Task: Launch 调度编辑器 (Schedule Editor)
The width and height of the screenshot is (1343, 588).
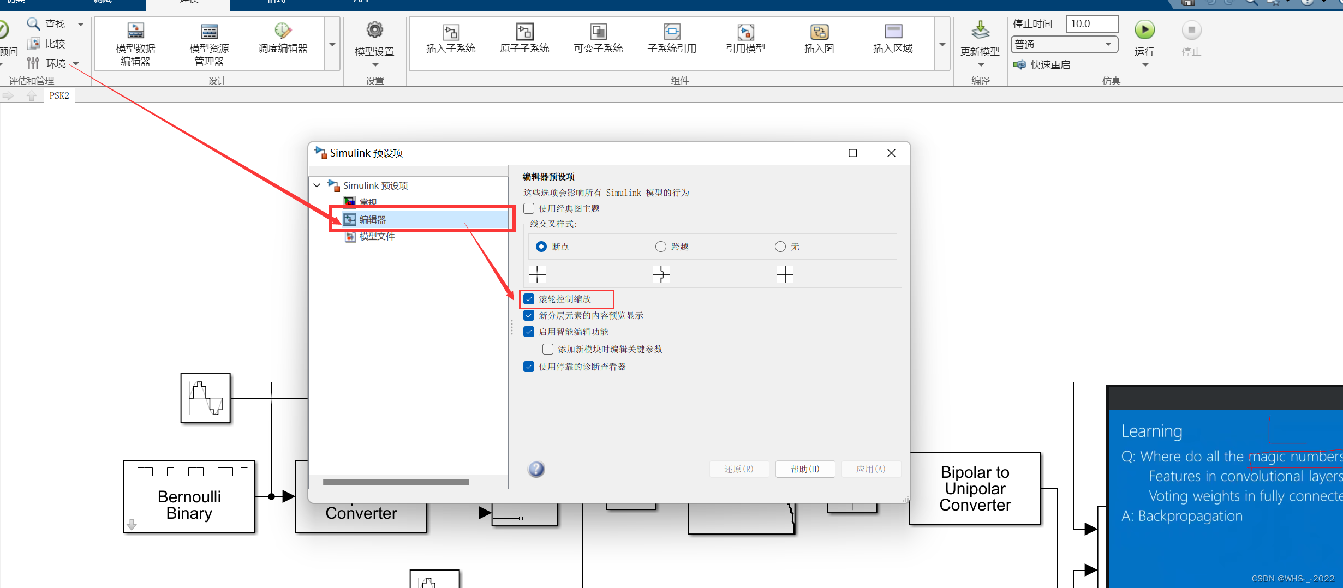Action: 283,38
